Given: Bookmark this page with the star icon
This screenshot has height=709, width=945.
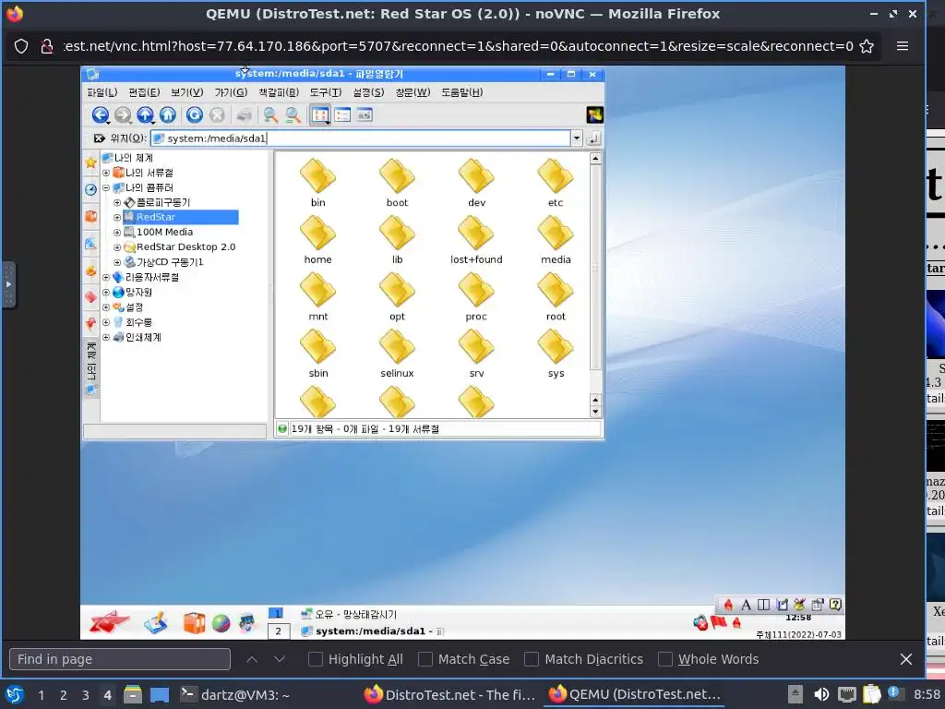Looking at the screenshot, I should [x=867, y=46].
